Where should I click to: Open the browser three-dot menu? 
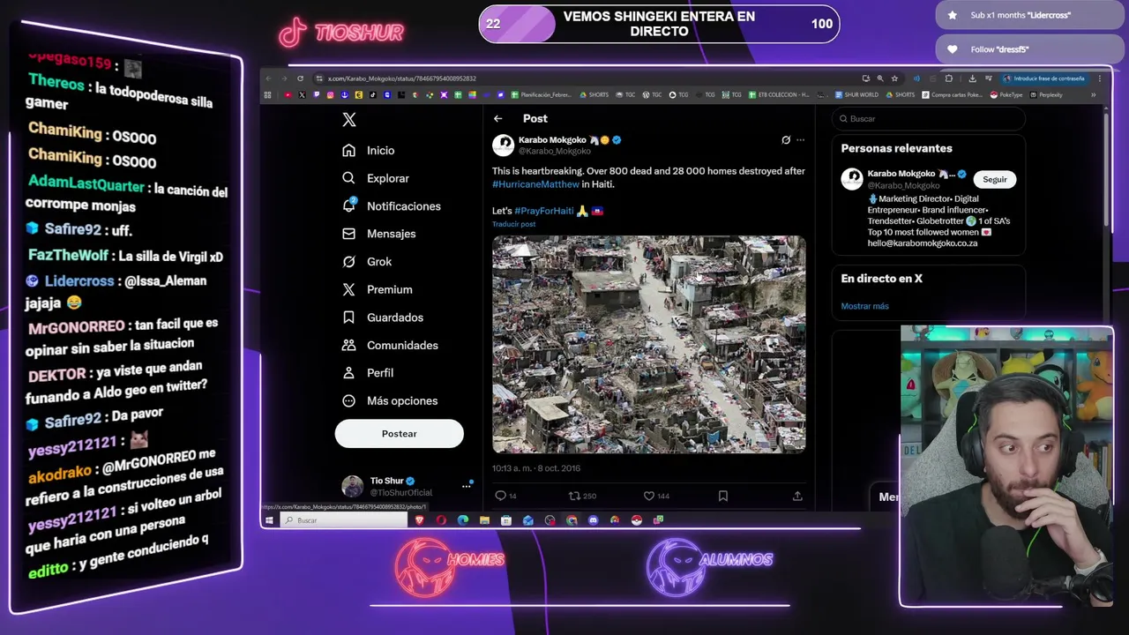coord(1100,78)
